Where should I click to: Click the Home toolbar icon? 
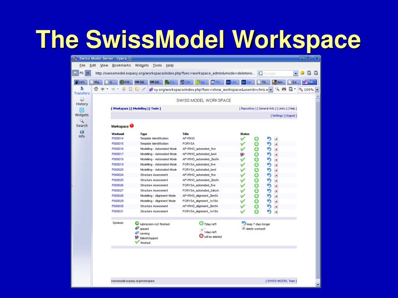point(96,89)
